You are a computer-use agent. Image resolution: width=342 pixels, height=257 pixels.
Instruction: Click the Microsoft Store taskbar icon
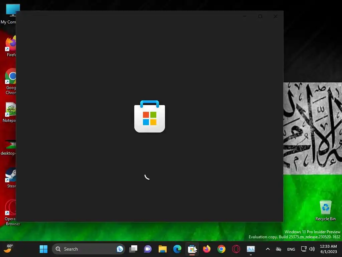(192, 249)
